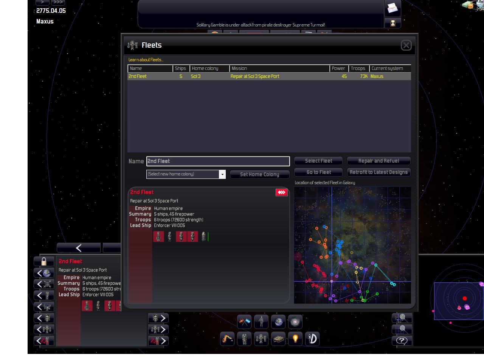Click the back arrow button above the selection panel

[79, 248]
